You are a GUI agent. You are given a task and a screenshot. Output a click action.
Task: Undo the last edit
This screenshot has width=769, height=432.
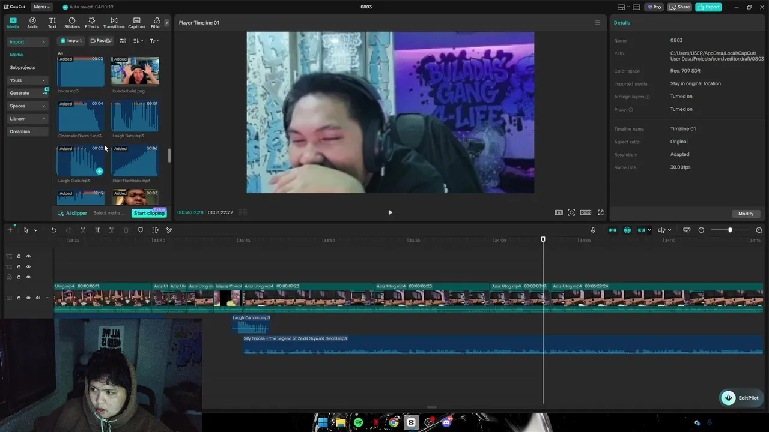coord(53,230)
